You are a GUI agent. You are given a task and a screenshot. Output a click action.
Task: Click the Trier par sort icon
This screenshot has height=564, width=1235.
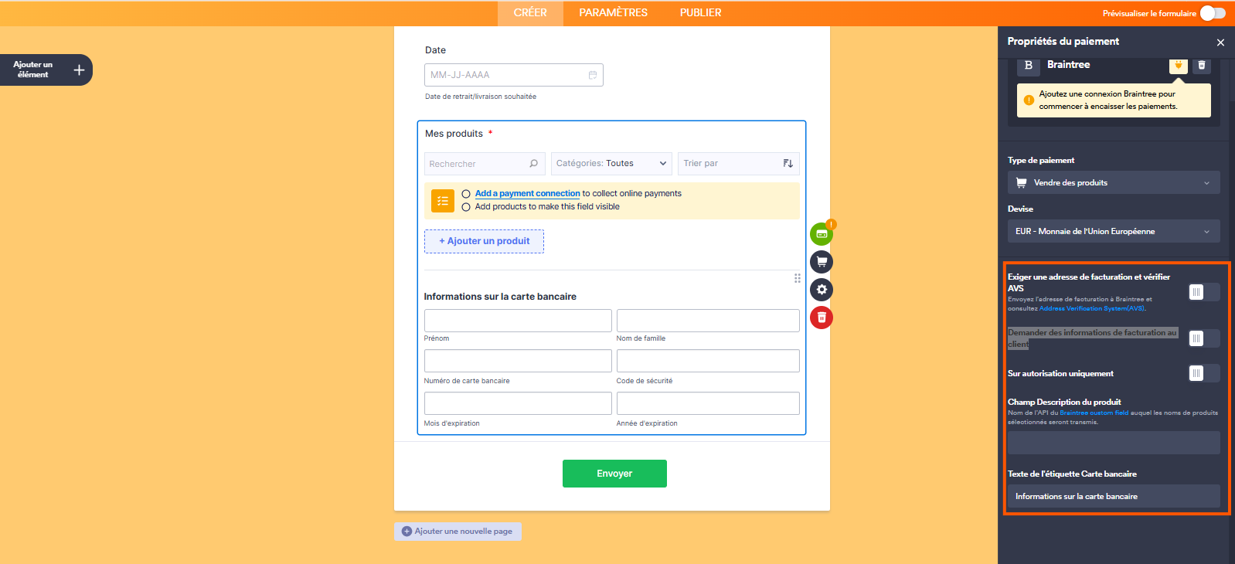pos(788,164)
